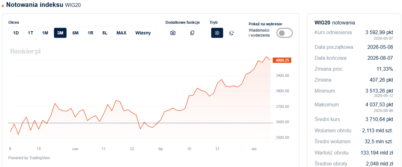Viewport: 402px width, 167px height.
Task: Switch to dark mode moon icon
Action: (232, 33)
